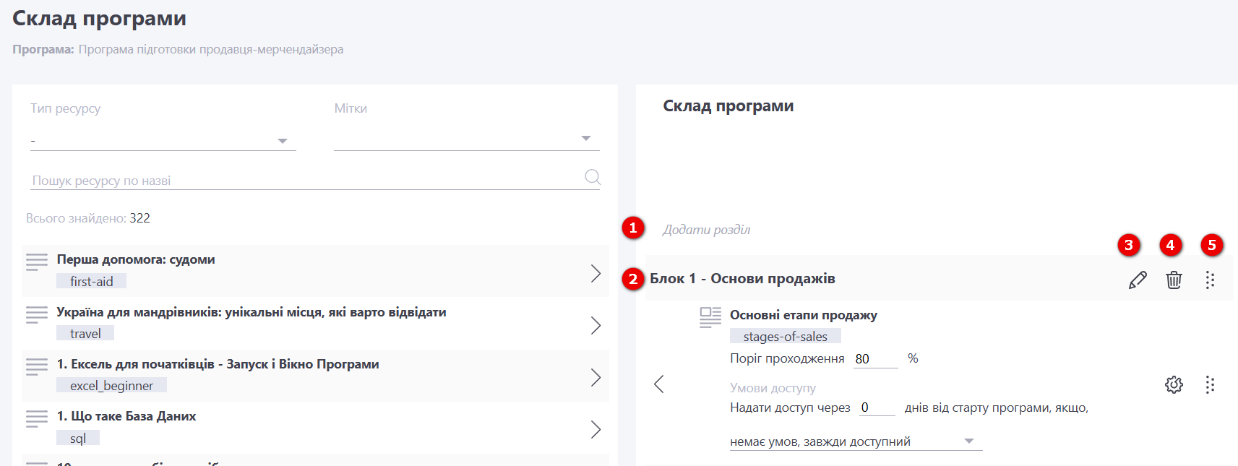1238x466 pixels.
Task: Open three-dot menu for Блок 1
Action: click(x=1210, y=280)
